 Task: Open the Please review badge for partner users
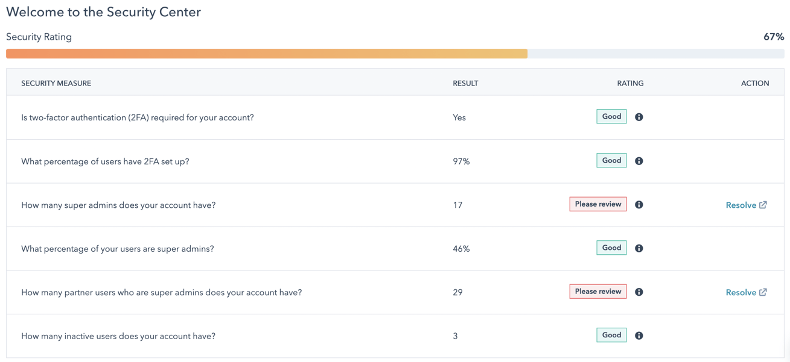pos(597,291)
